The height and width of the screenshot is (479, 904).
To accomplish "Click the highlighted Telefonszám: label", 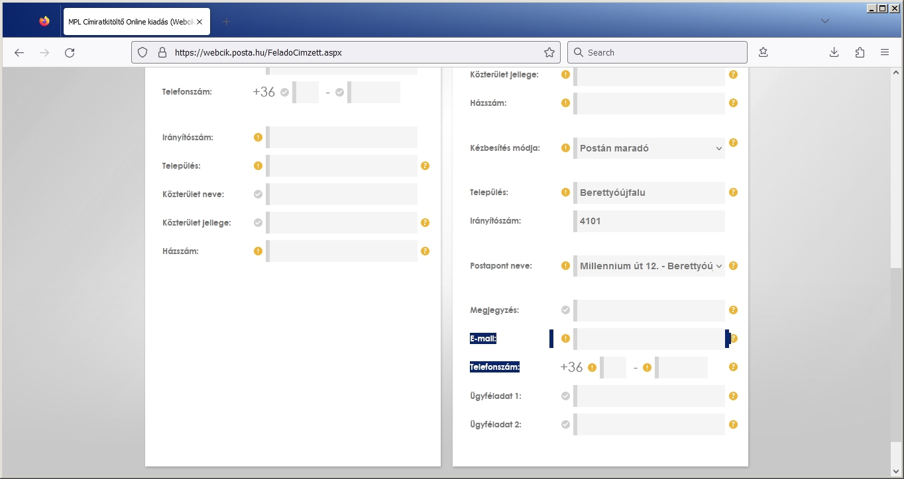I will pos(494,367).
